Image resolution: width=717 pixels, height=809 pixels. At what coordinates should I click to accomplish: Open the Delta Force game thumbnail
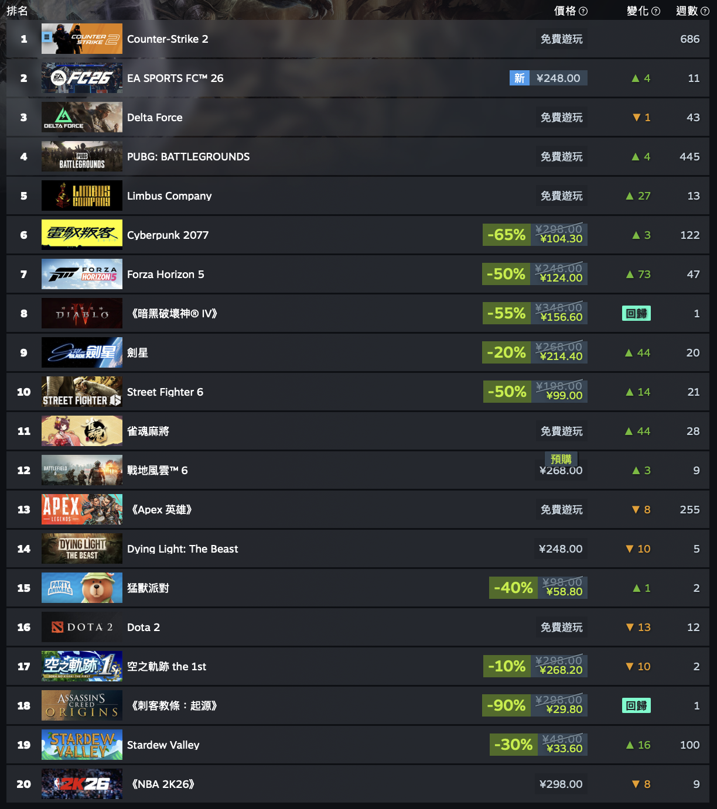[82, 117]
